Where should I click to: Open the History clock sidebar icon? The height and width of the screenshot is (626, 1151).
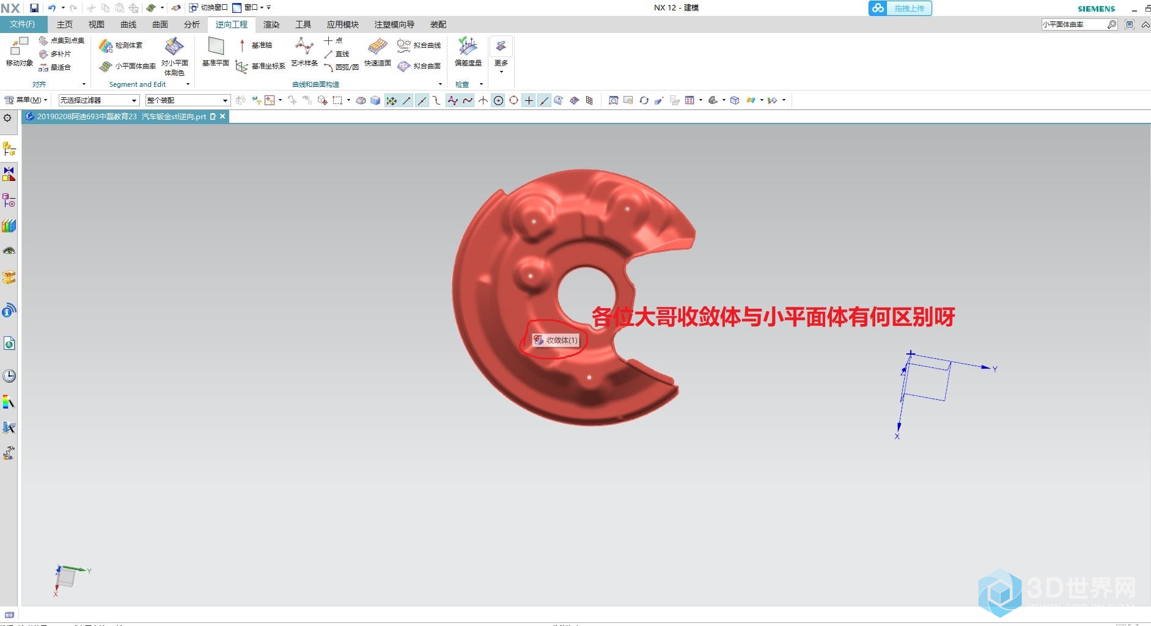pyautogui.click(x=9, y=375)
